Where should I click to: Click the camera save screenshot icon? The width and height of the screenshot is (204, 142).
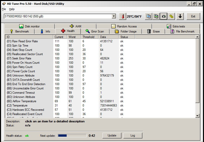click(x=164, y=16)
